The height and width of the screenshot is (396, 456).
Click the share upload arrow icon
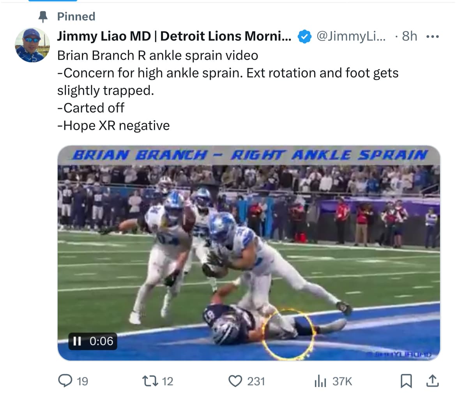coord(432,380)
